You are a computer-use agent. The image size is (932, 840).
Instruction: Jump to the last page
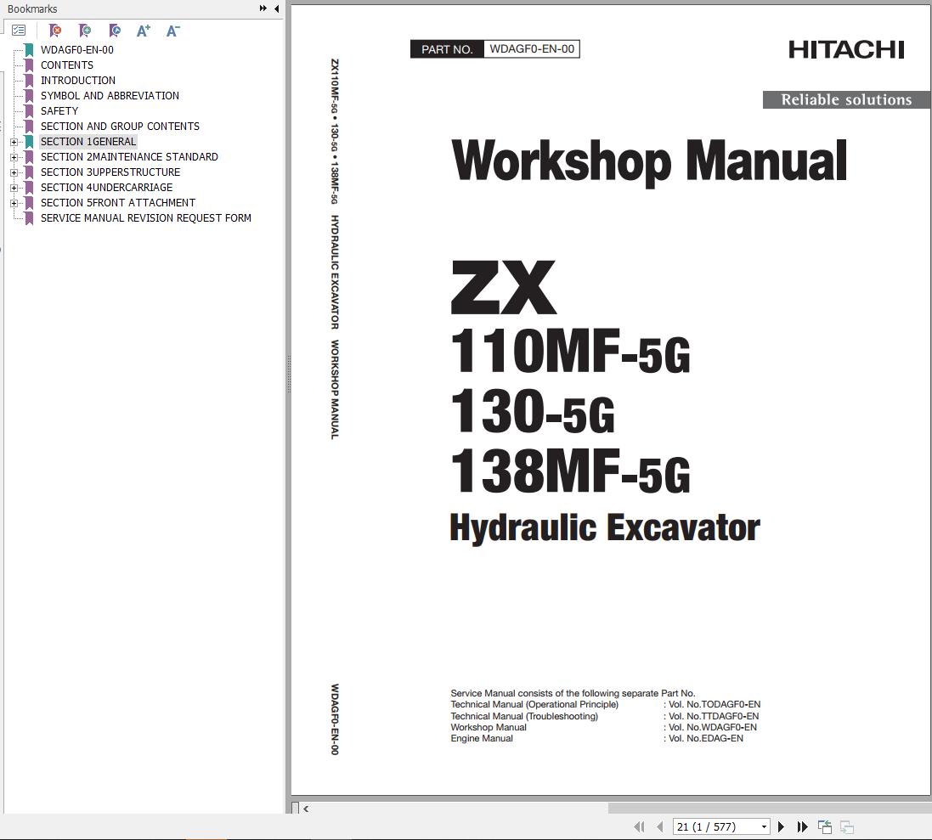pyautogui.click(x=802, y=826)
